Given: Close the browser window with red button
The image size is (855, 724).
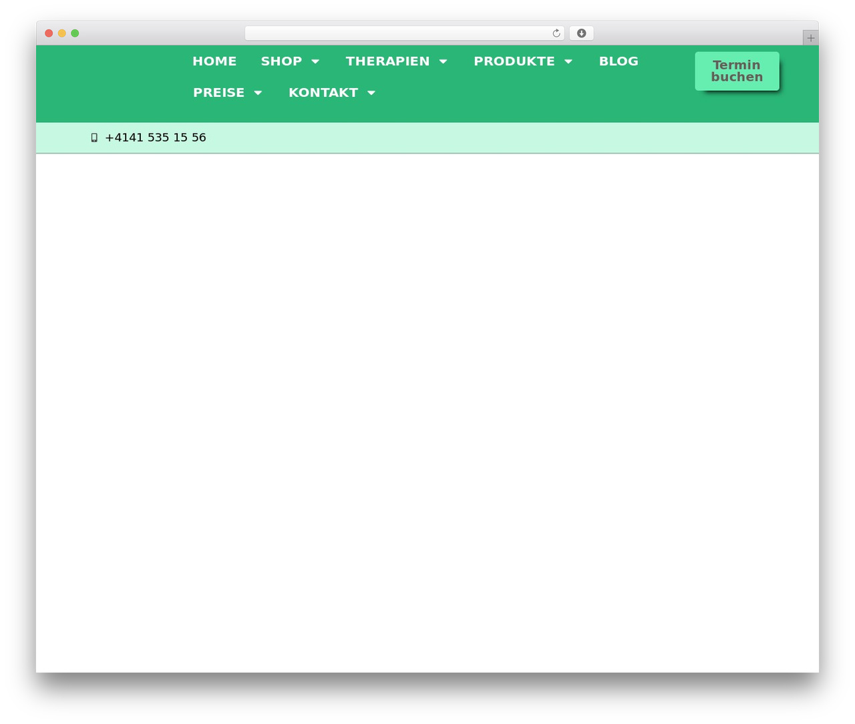Looking at the screenshot, I should [x=49, y=33].
